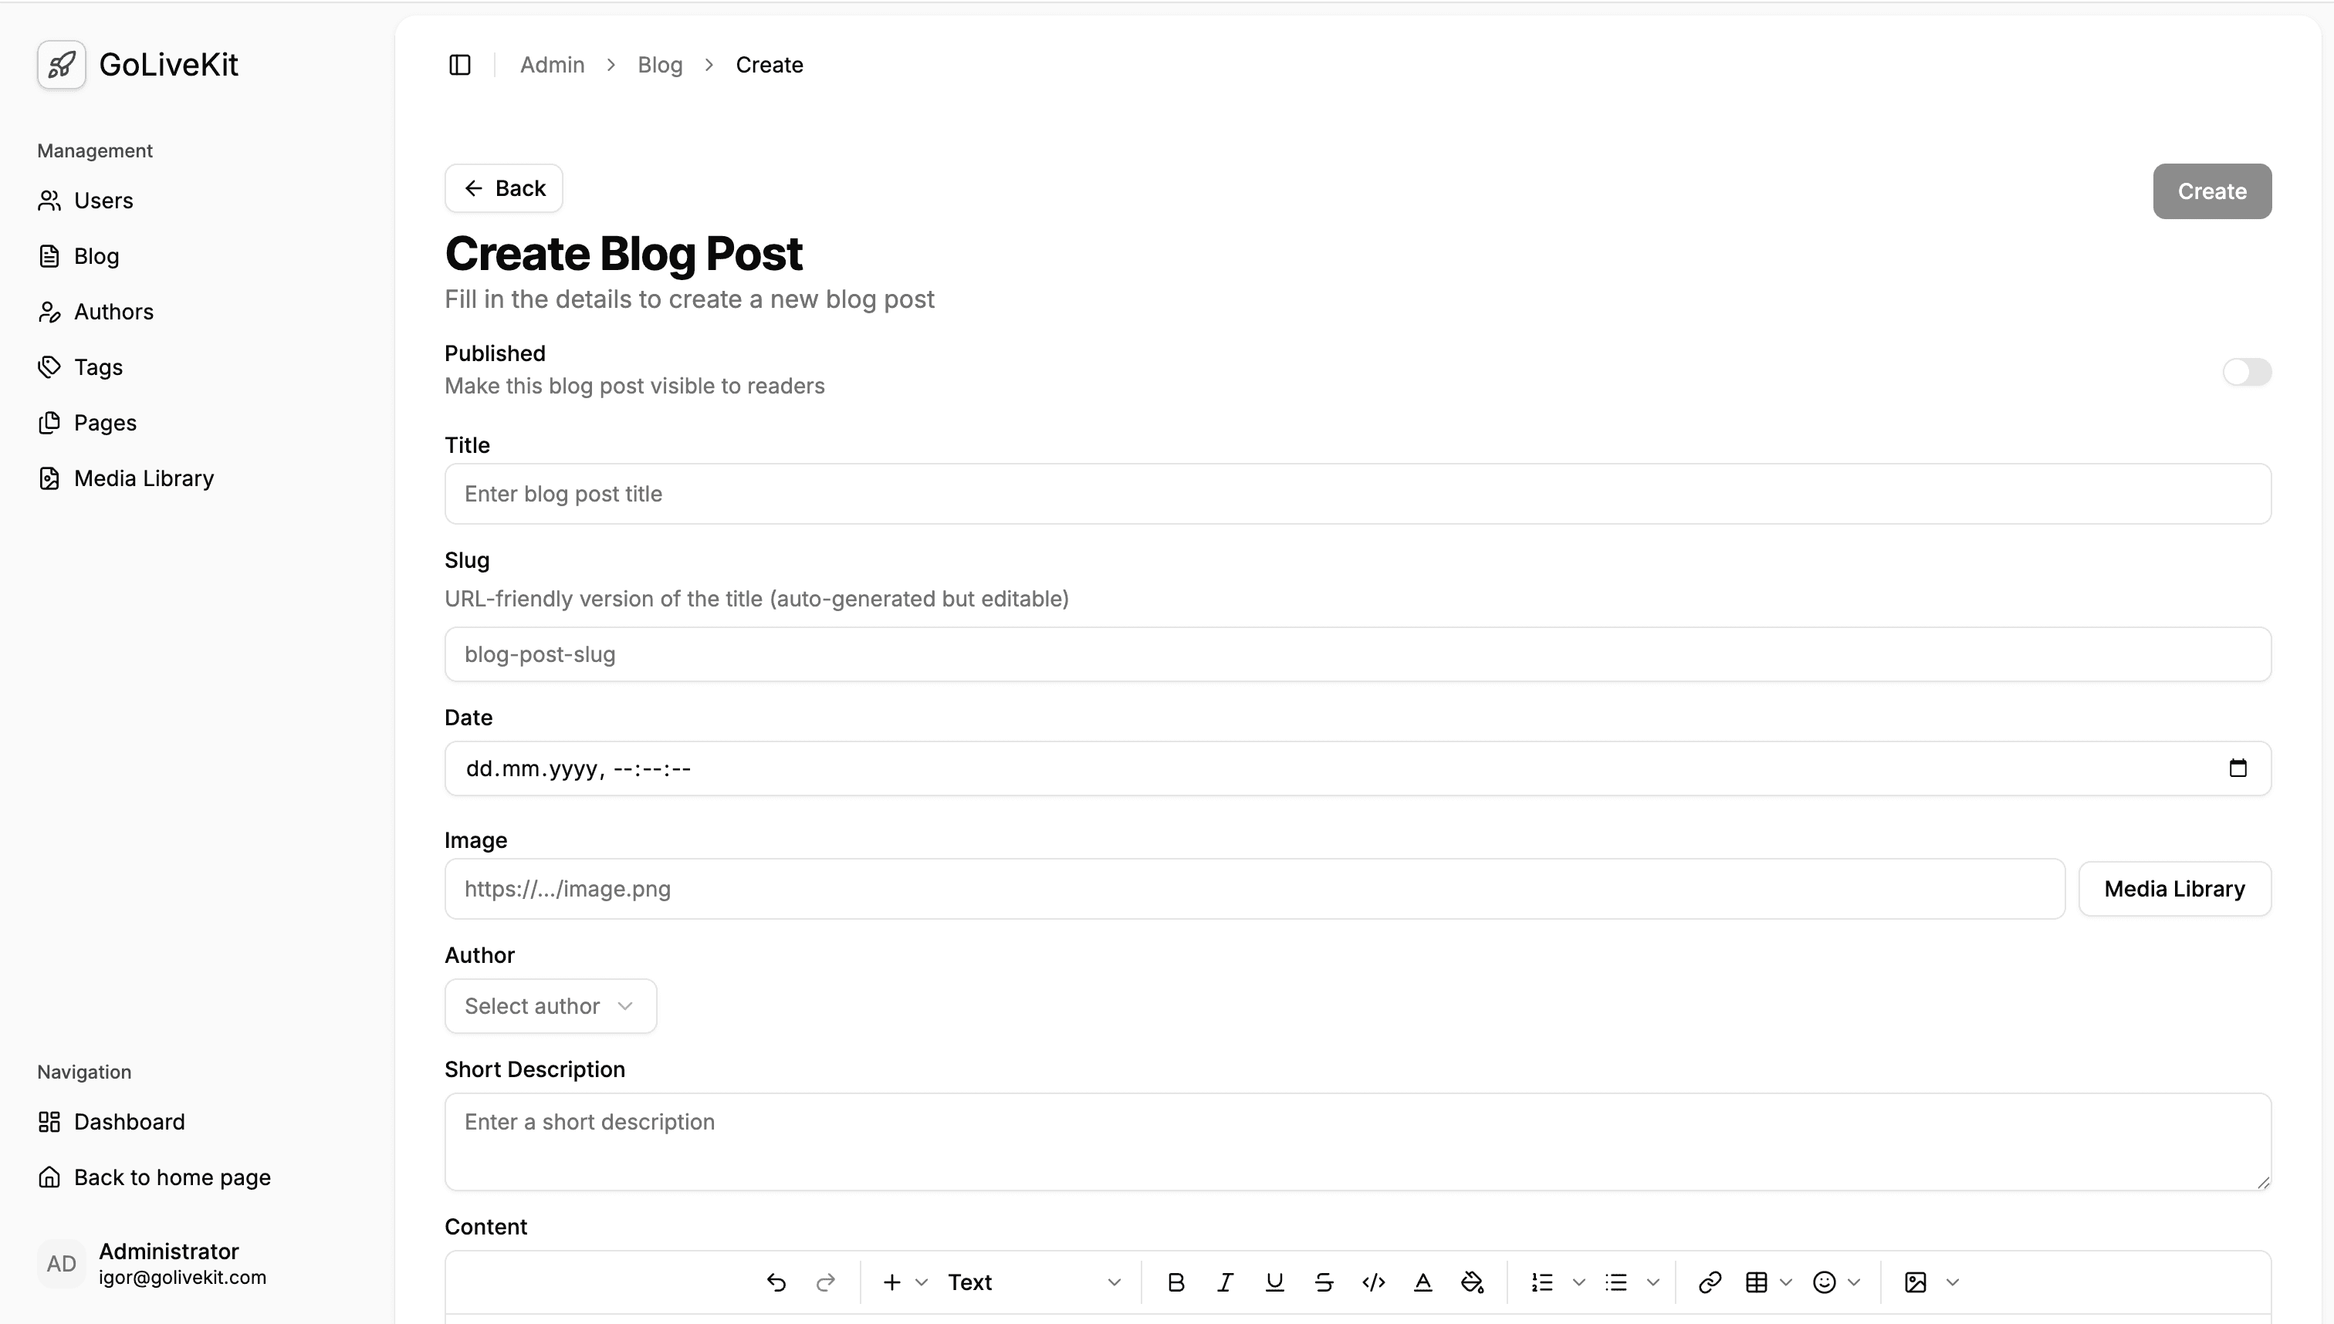Undo the last editor action
Image resolution: width=2334 pixels, height=1324 pixels.
click(x=776, y=1282)
